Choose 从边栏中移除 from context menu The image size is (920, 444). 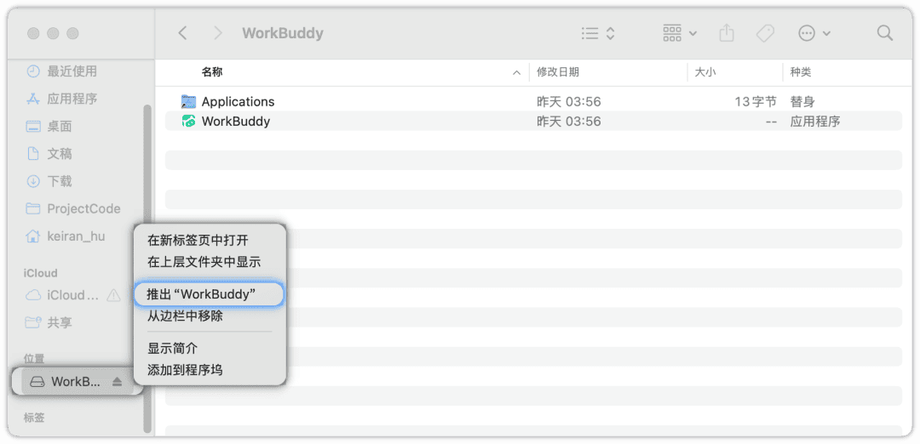[185, 316]
